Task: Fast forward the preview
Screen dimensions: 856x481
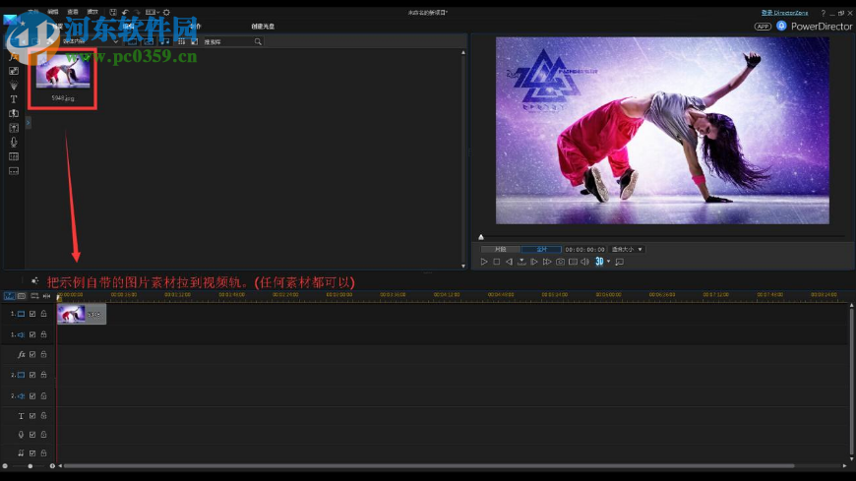Action: [546, 262]
